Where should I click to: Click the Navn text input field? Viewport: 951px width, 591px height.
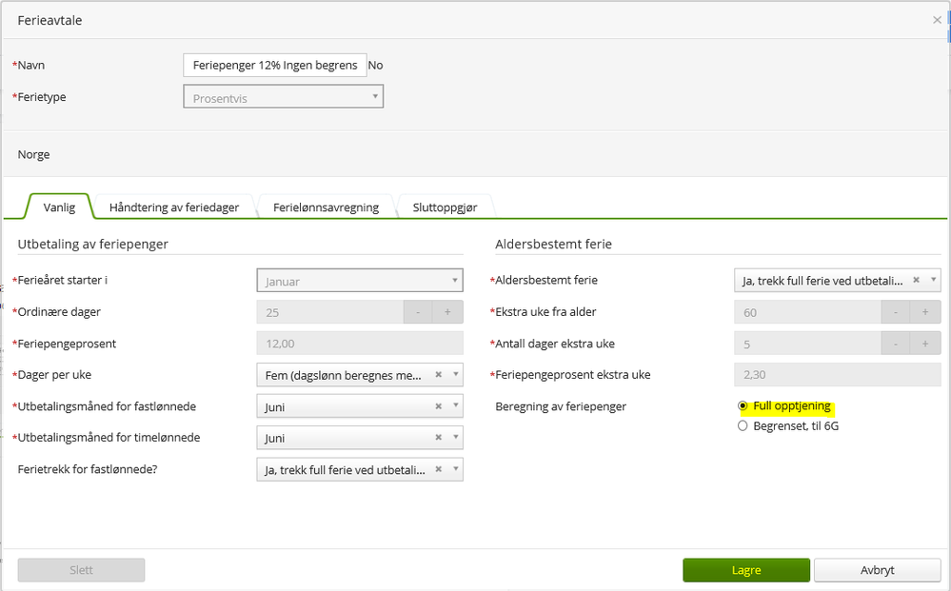(274, 65)
